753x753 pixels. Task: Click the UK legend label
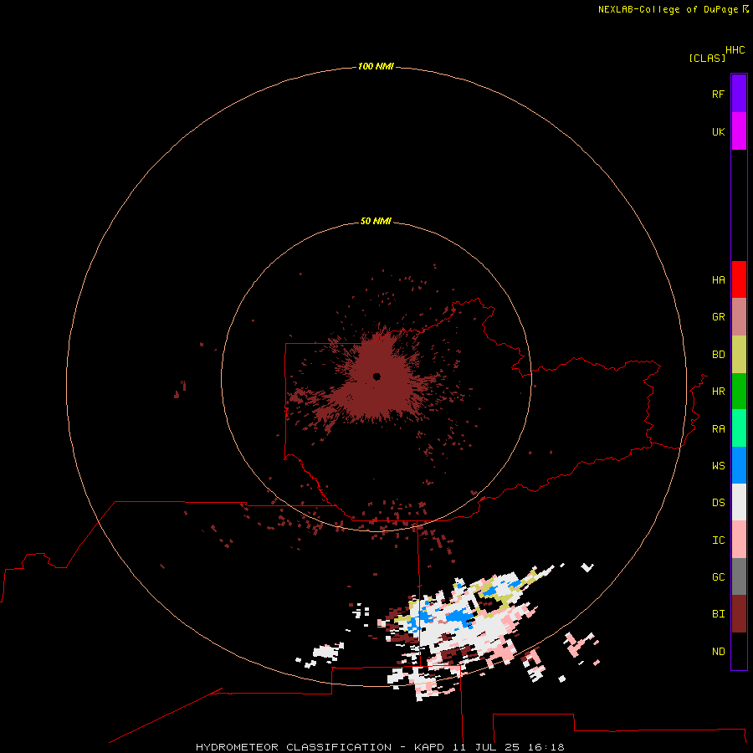pos(718,131)
